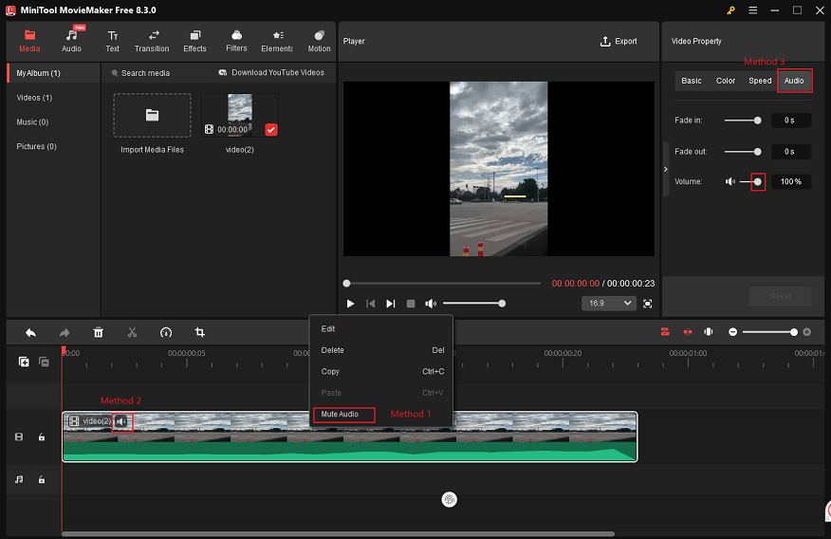
Task: Toggle the red checkmark on video(2)
Action: click(270, 129)
